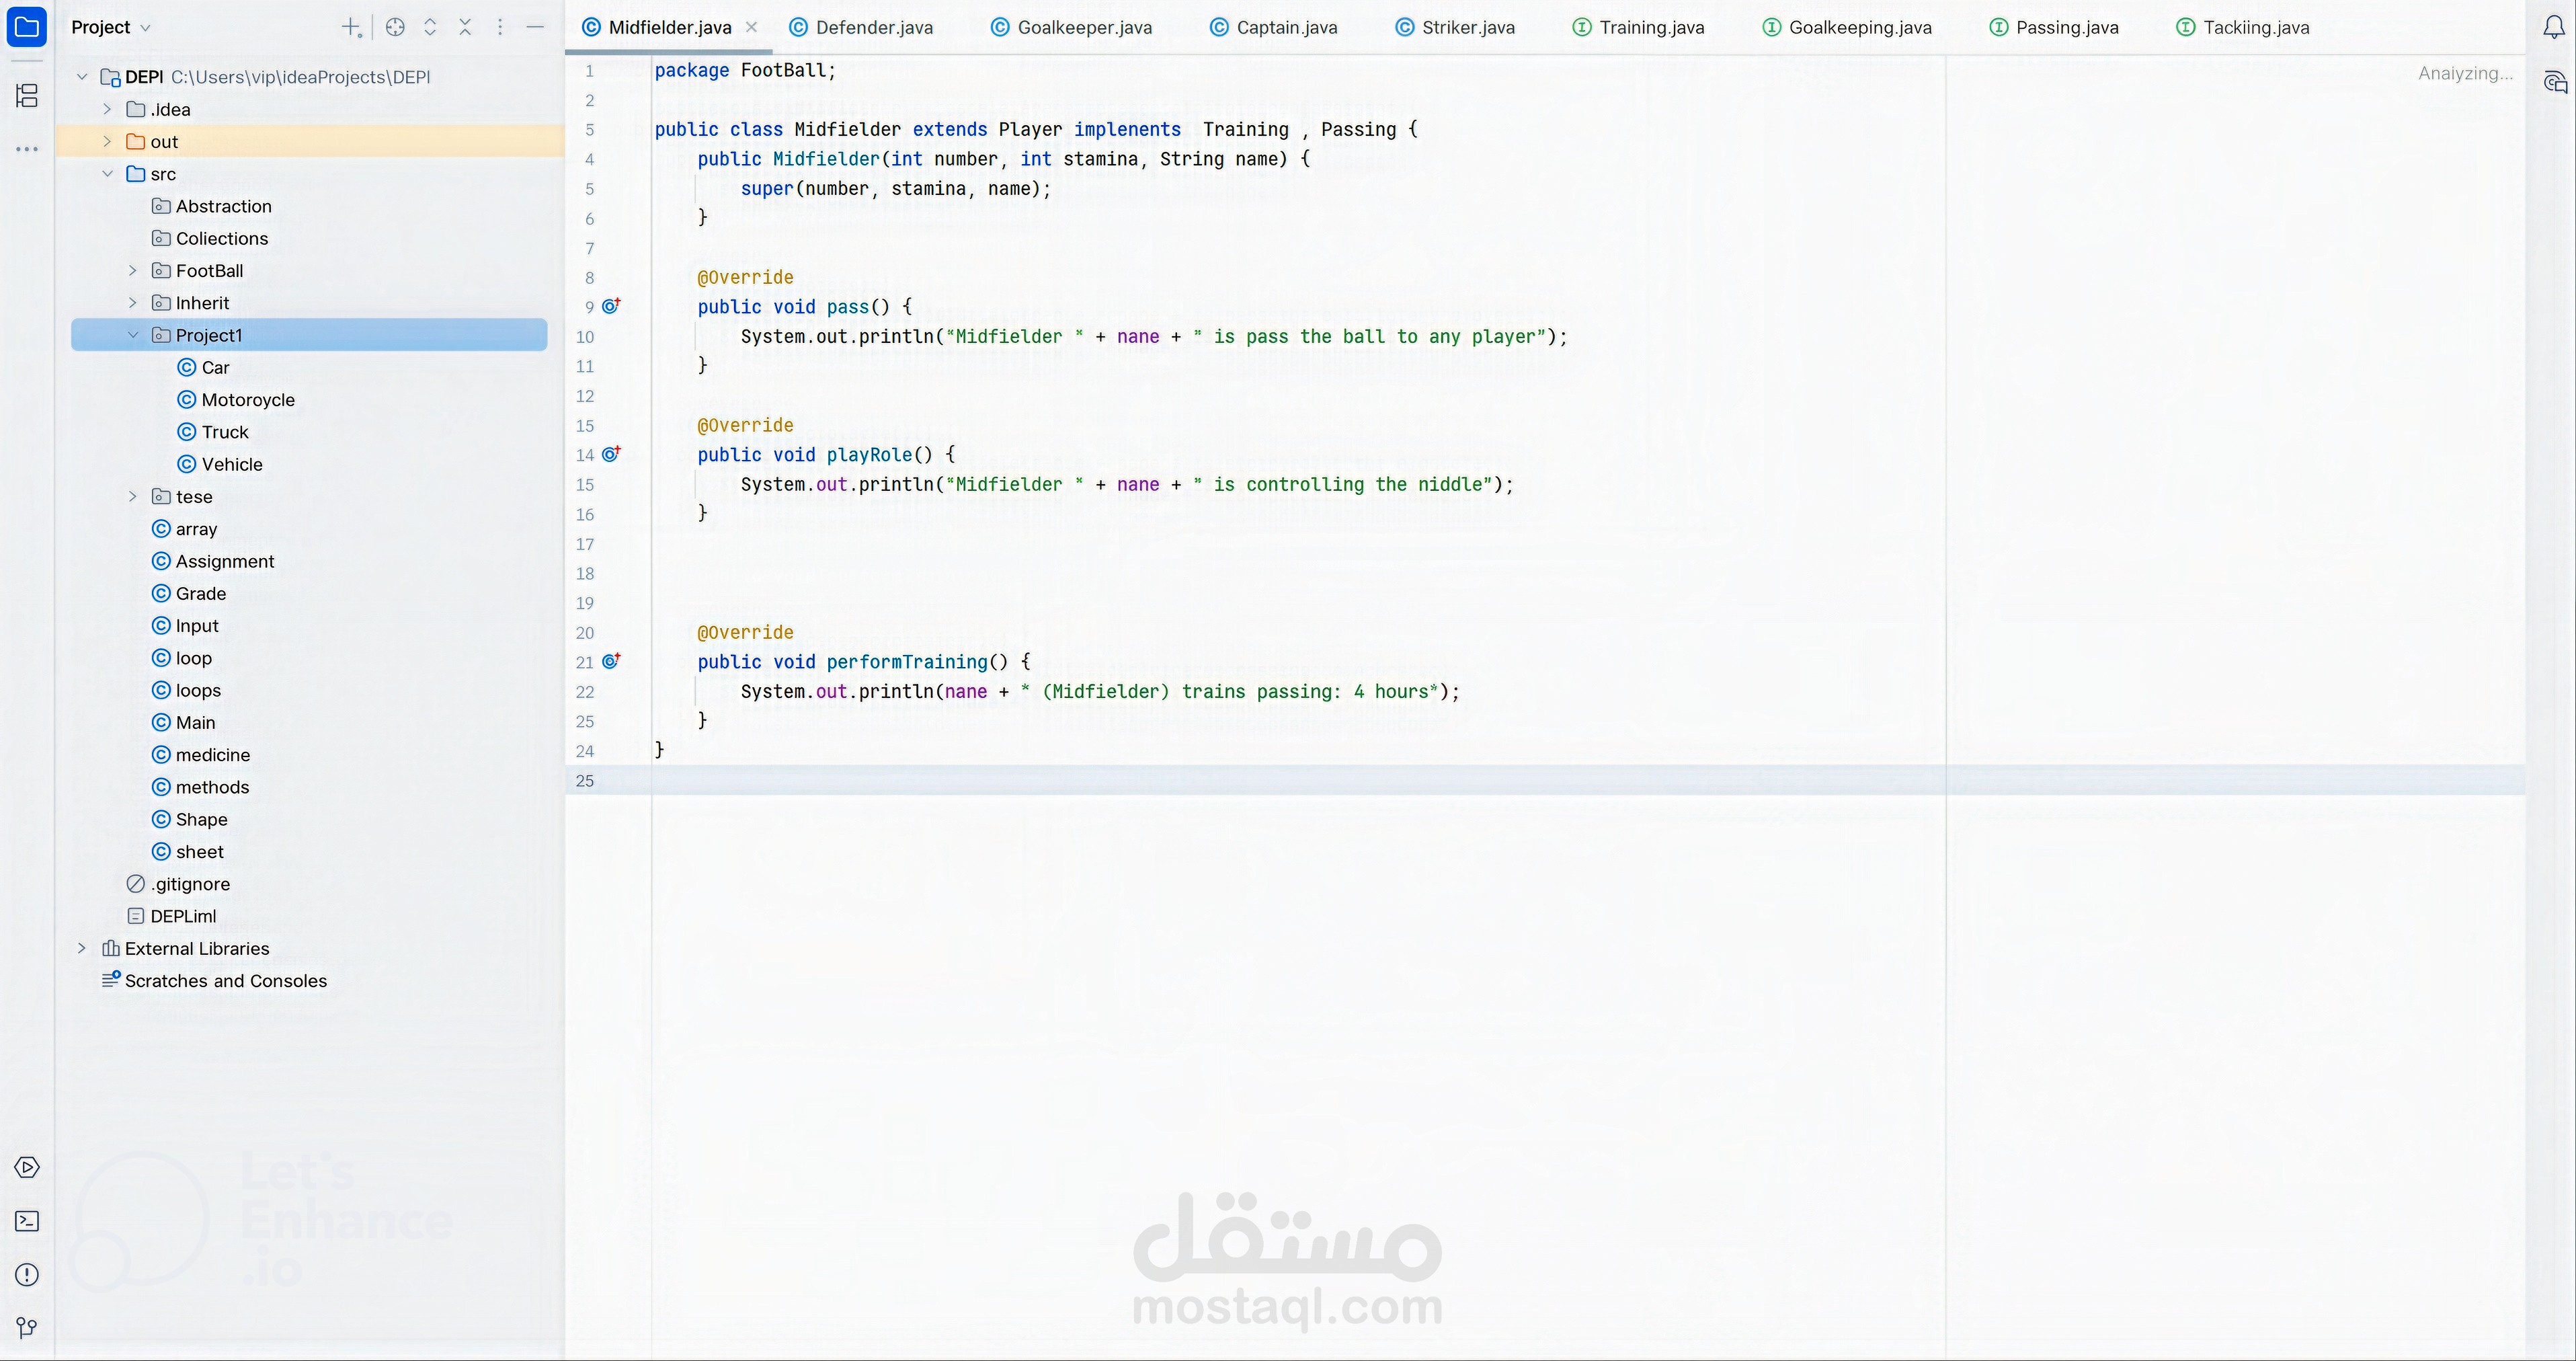The height and width of the screenshot is (1361, 2576).
Task: Open the Notifications bell icon
Action: pos(2553,27)
